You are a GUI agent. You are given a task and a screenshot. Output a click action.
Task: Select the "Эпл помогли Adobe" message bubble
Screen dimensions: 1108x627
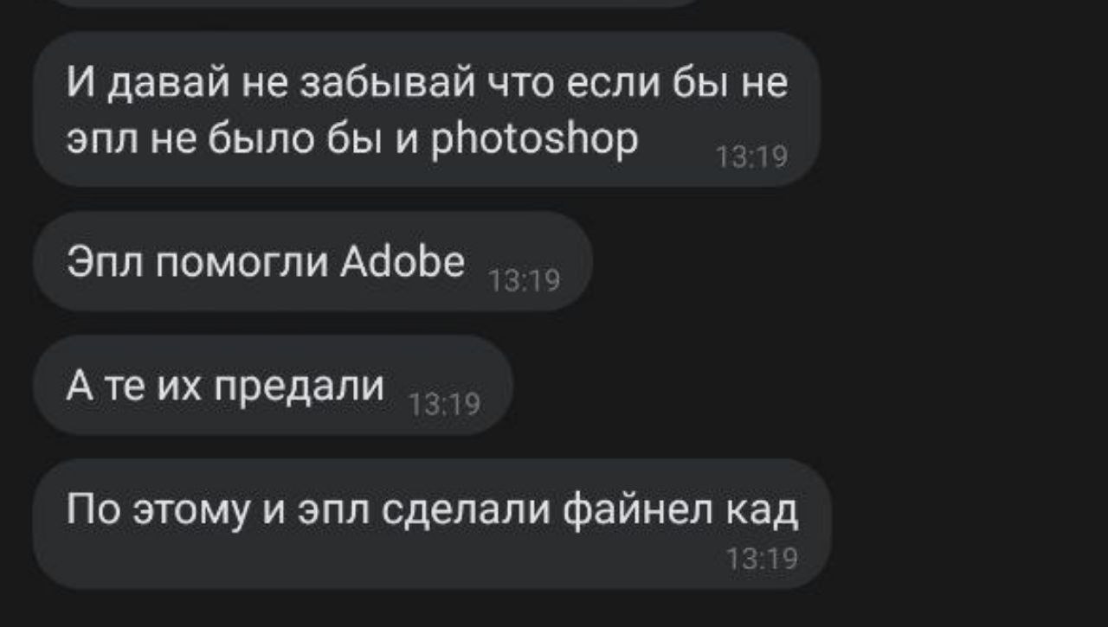[312, 261]
